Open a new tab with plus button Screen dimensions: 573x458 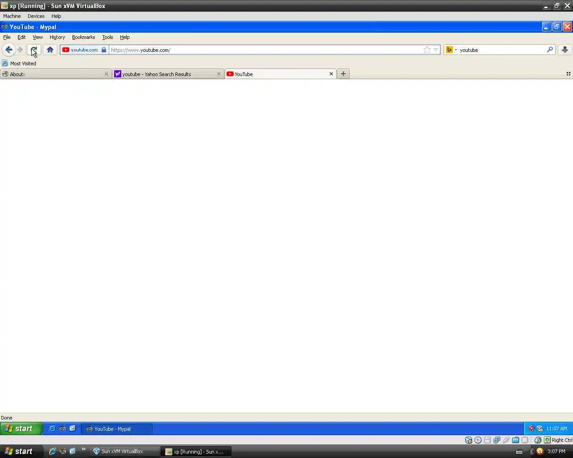pyautogui.click(x=343, y=74)
